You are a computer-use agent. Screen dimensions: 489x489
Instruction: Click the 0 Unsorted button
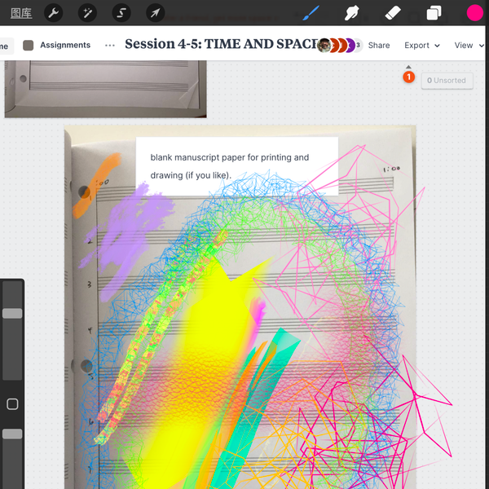click(x=447, y=81)
